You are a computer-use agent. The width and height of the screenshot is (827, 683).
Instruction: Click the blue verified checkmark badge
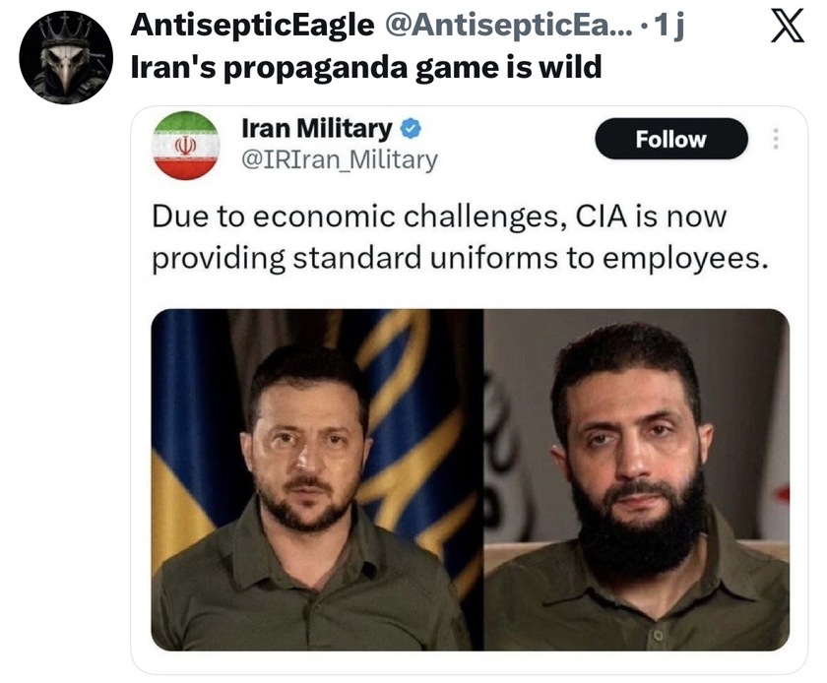(411, 129)
